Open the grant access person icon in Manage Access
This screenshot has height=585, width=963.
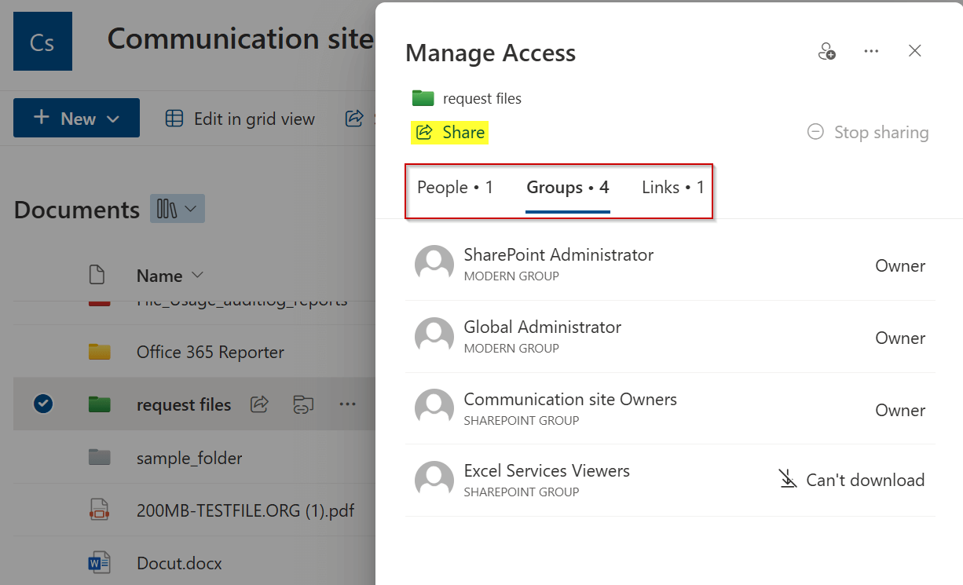(x=826, y=50)
